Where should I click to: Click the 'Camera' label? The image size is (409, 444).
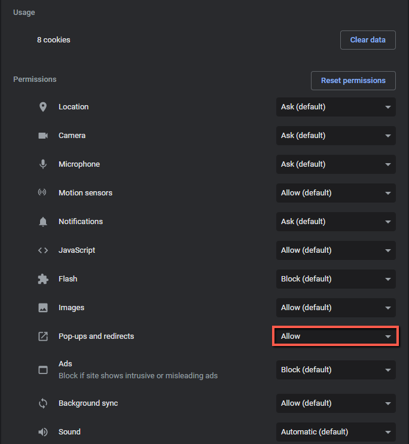click(x=72, y=136)
